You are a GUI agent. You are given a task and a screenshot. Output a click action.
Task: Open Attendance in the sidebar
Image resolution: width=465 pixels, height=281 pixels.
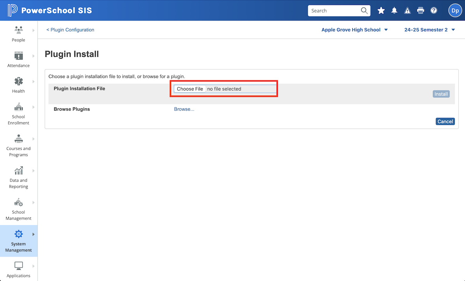18,59
